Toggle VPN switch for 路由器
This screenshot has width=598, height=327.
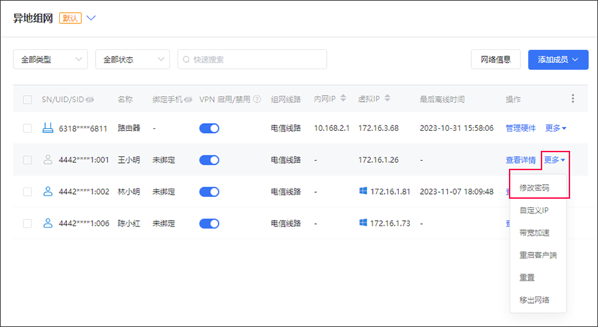tap(209, 128)
